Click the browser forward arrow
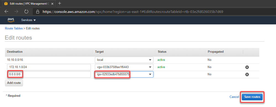Screen dimensions: 276x107 point(16,12)
